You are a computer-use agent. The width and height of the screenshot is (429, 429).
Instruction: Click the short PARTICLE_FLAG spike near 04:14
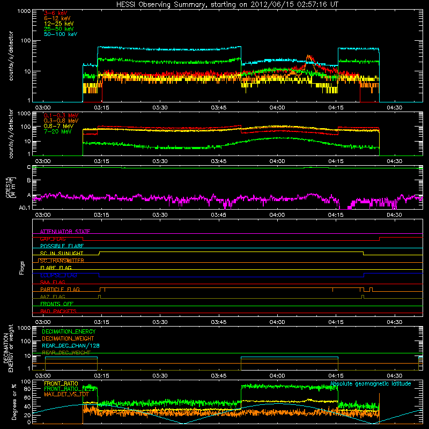[332, 290]
